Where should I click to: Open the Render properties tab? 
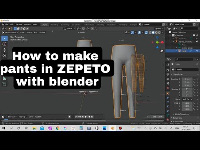coord(168,70)
